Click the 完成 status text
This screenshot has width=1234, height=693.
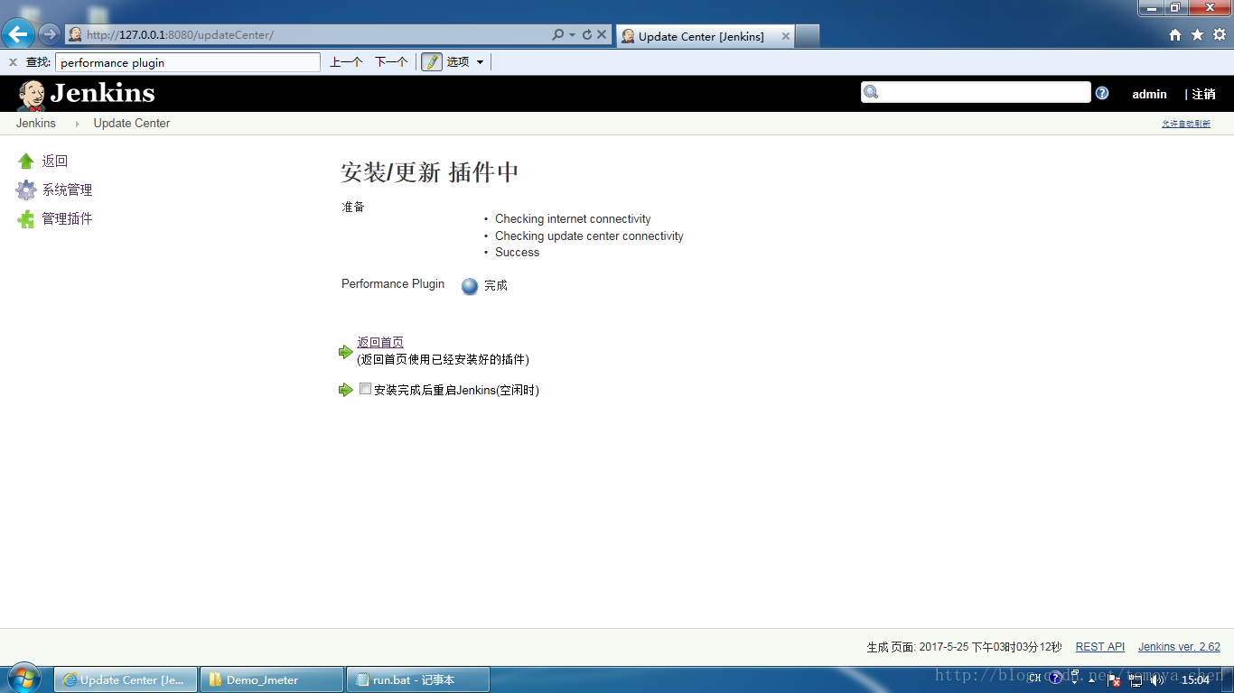click(x=496, y=285)
